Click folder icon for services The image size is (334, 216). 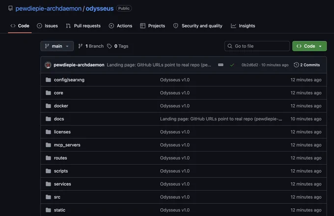coord(48,184)
